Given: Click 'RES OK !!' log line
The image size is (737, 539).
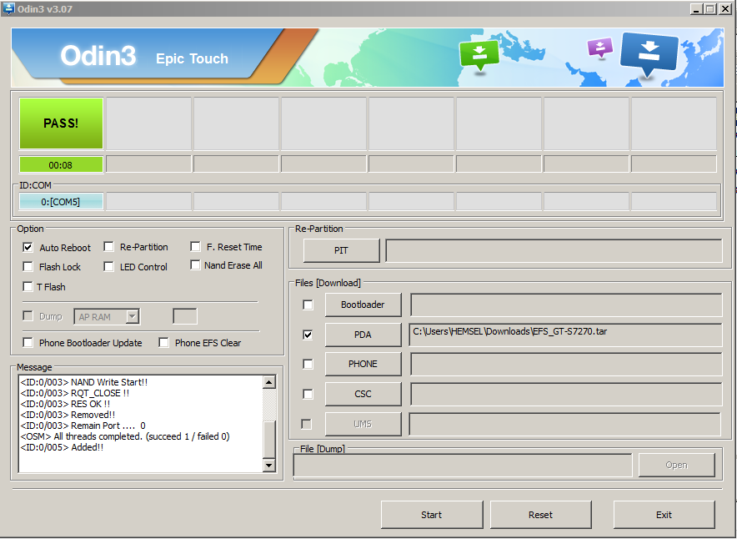Looking at the screenshot, I should click(65, 404).
